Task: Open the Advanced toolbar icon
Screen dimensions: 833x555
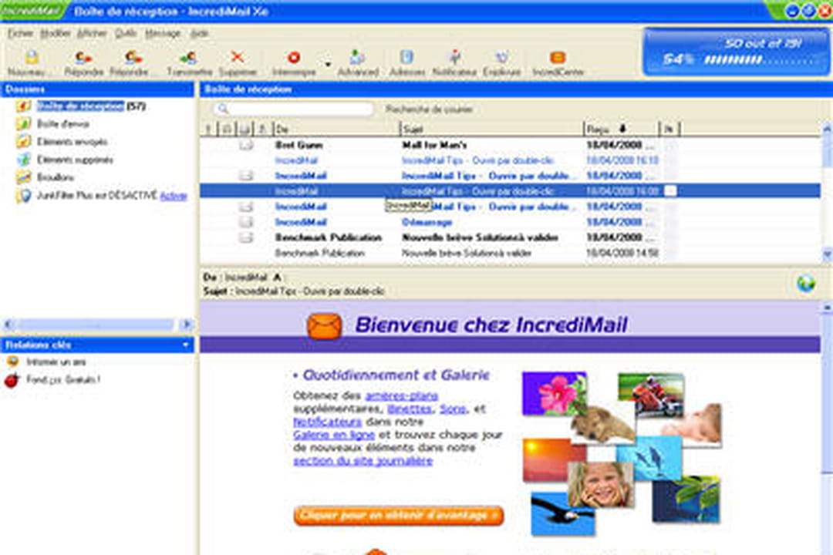Action: click(358, 57)
